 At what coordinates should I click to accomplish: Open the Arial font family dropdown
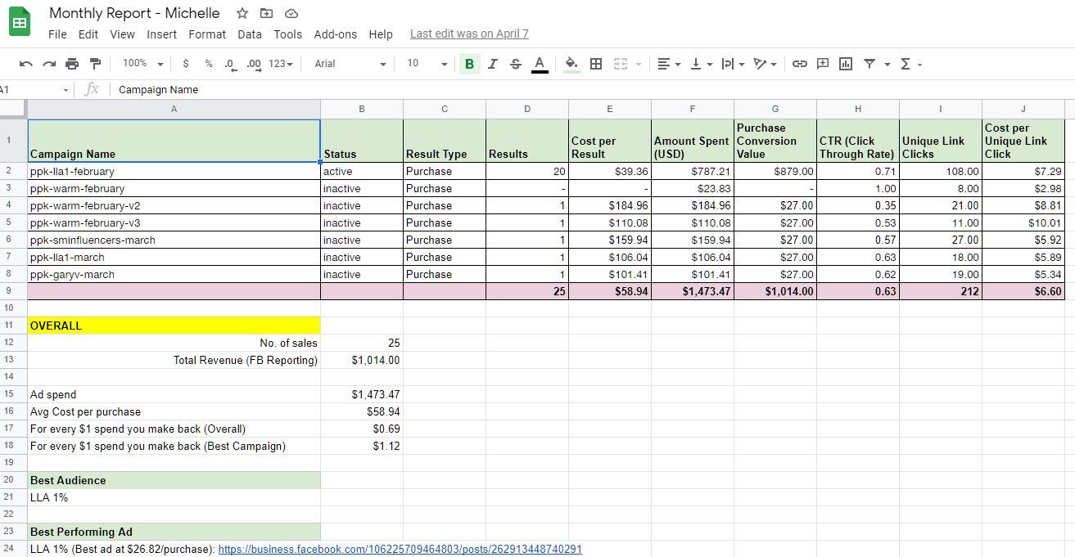(350, 64)
